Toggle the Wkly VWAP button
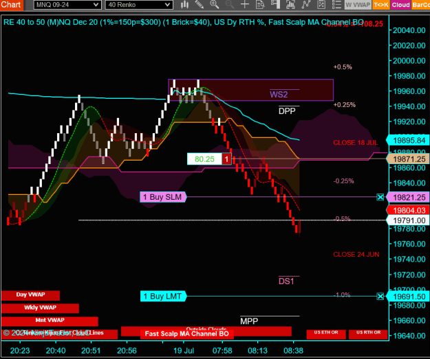The height and width of the screenshot is (359, 430). point(40,308)
